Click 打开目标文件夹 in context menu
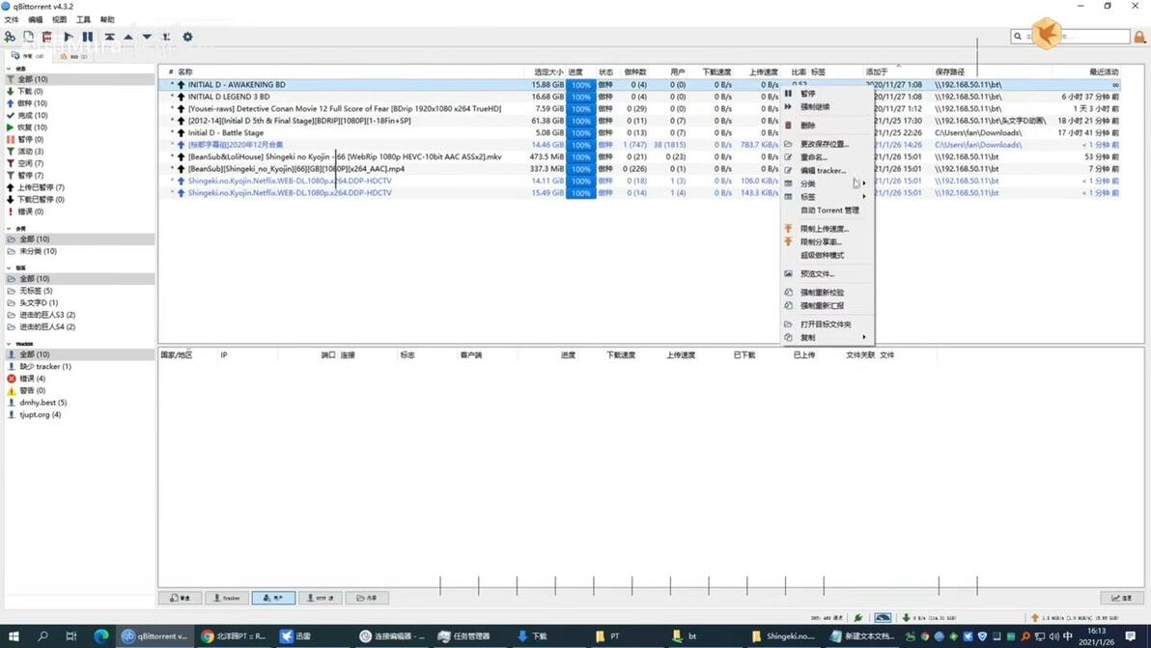1151x648 pixels. (828, 324)
